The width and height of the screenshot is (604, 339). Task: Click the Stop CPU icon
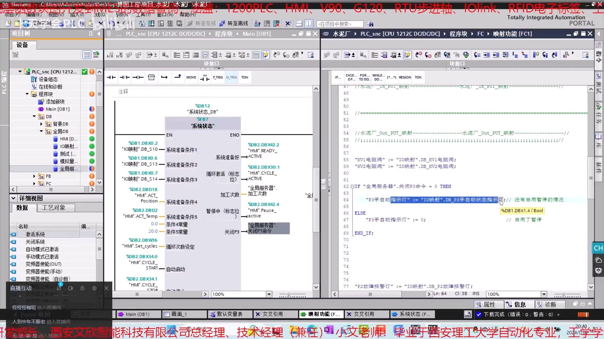click(x=277, y=24)
